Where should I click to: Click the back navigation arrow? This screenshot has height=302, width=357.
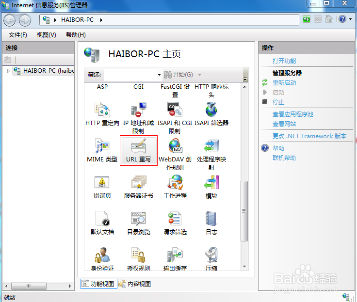click(10, 20)
